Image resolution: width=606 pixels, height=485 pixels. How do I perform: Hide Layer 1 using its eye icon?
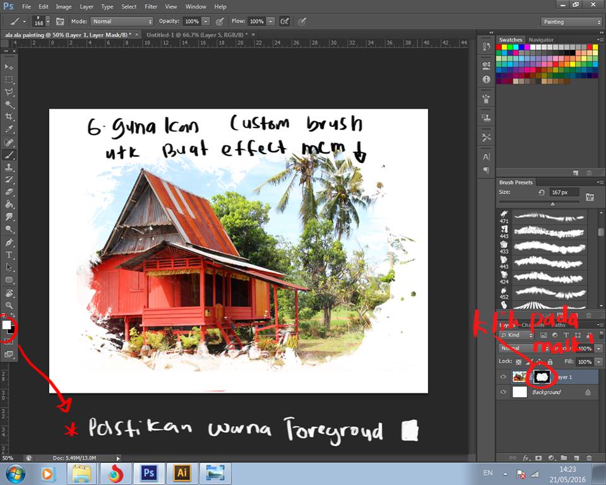[503, 377]
